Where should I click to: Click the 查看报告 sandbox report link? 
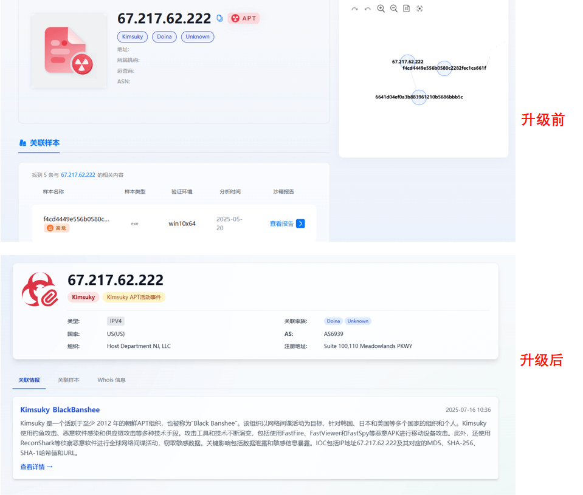[281, 224]
